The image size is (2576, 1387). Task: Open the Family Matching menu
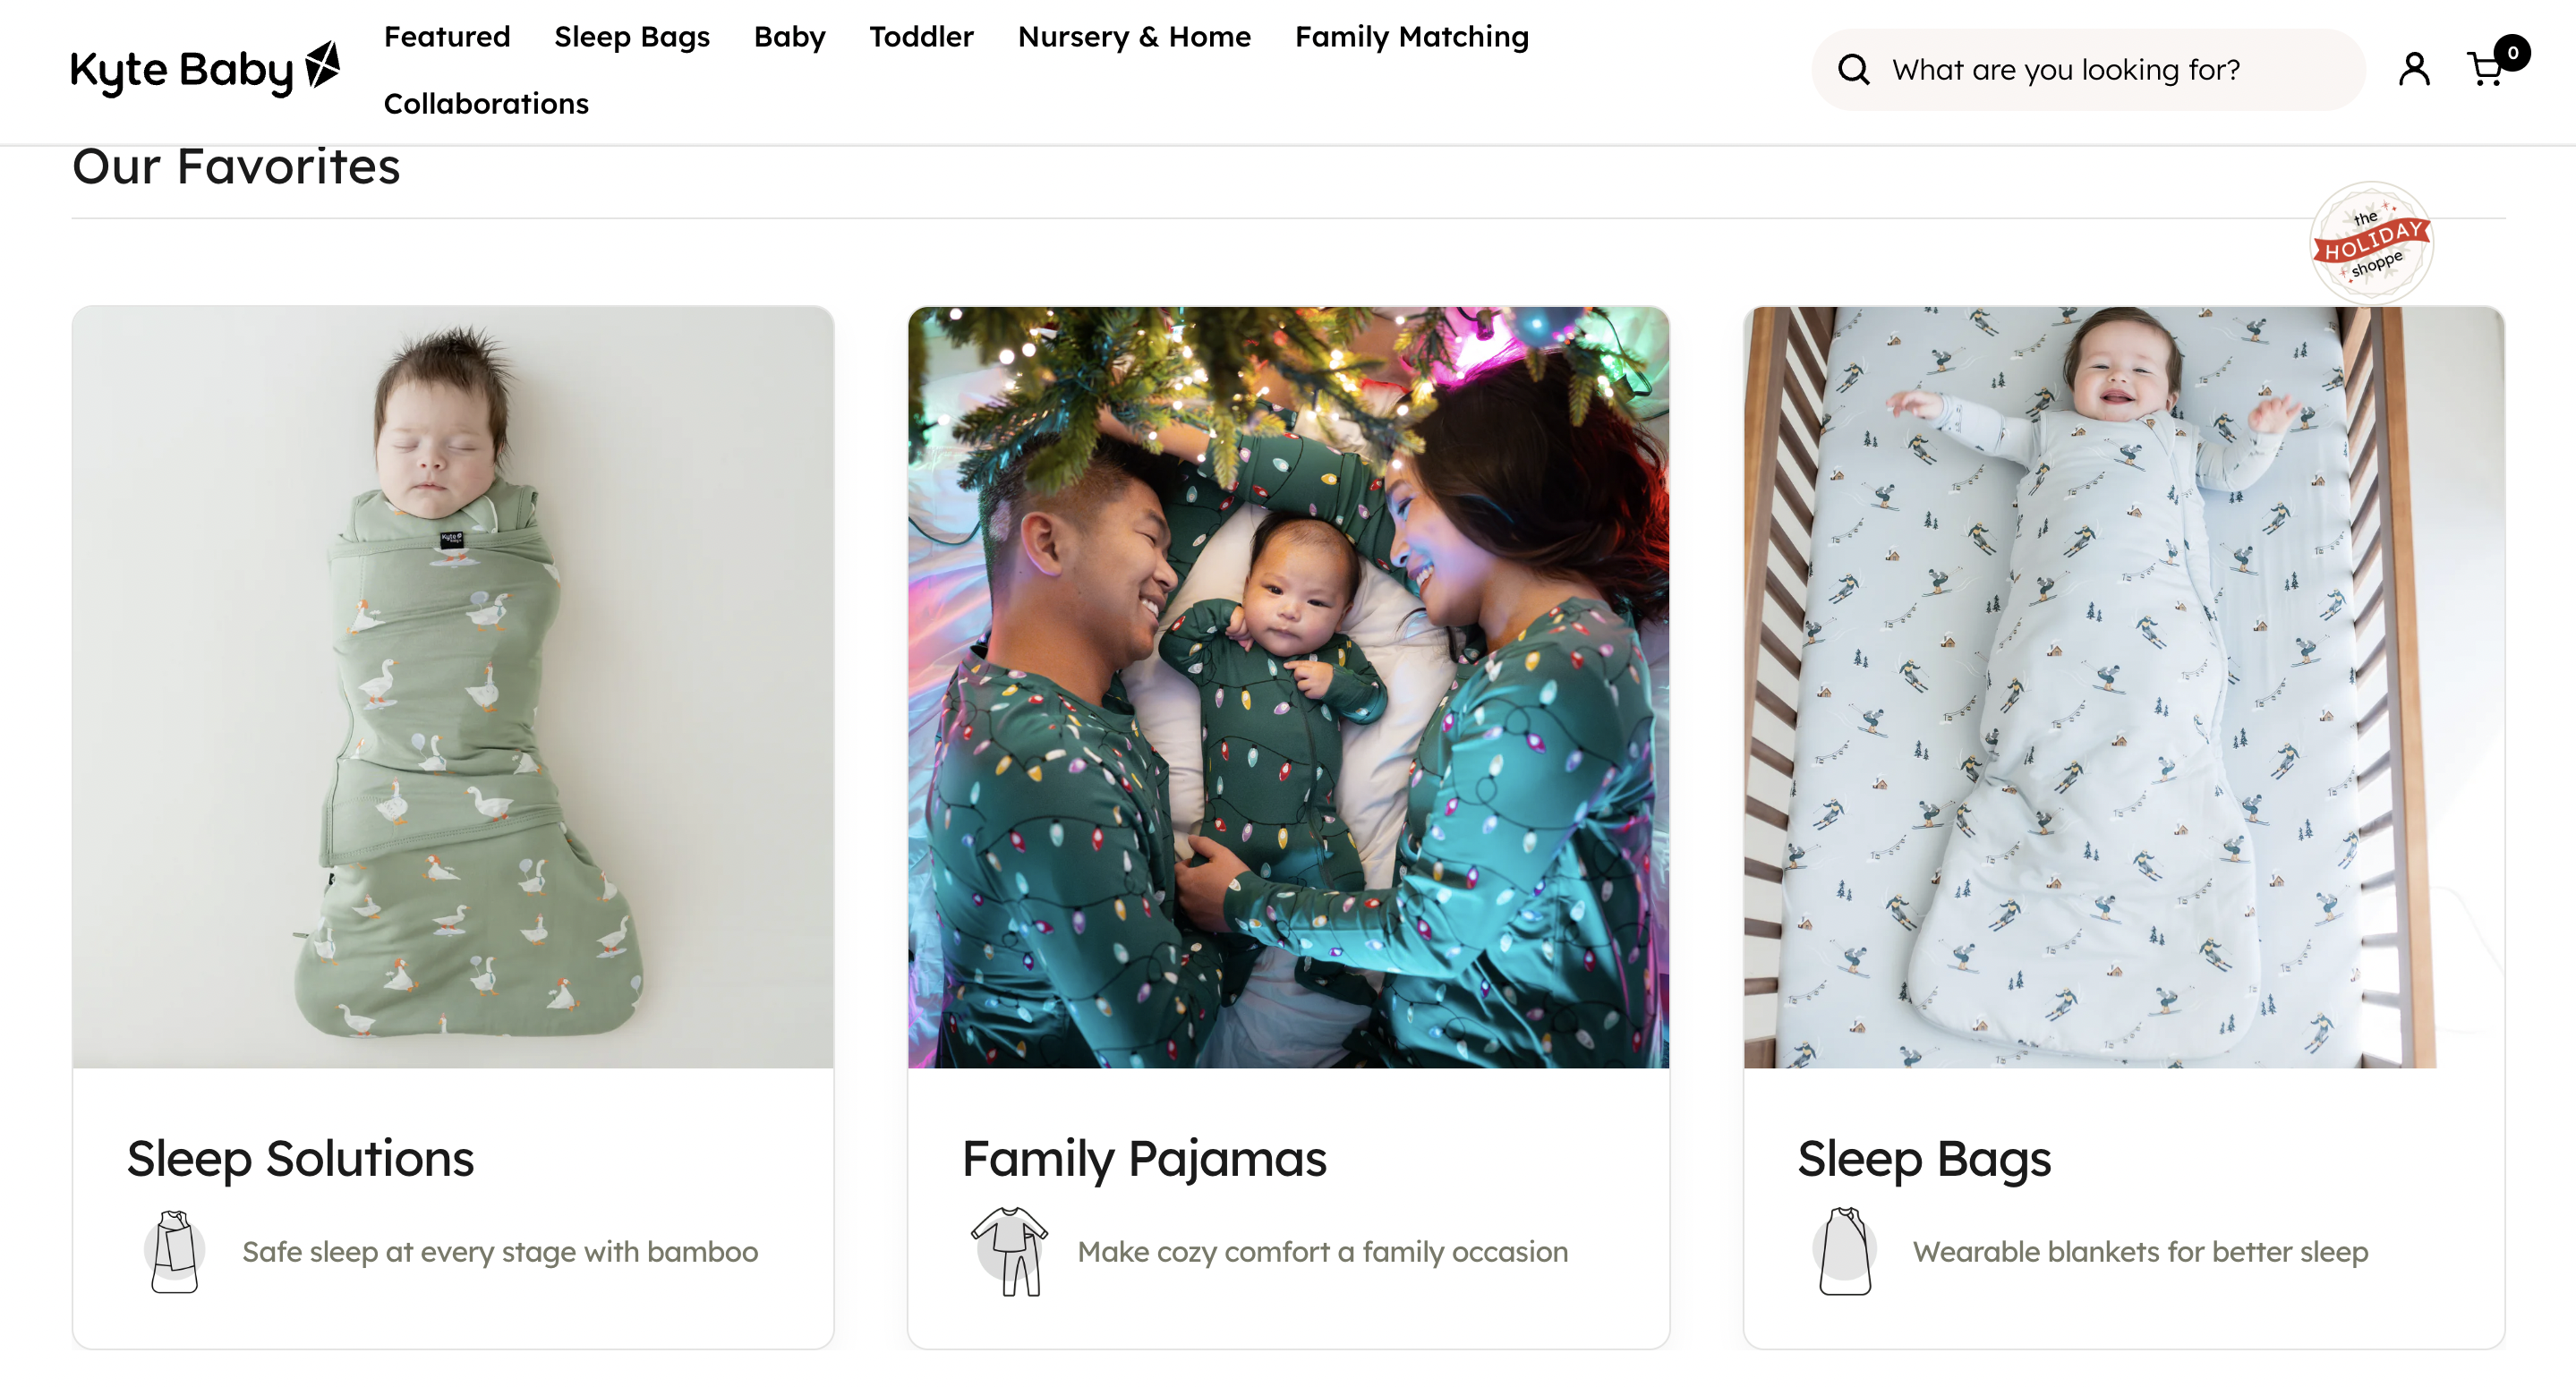pyautogui.click(x=1411, y=37)
